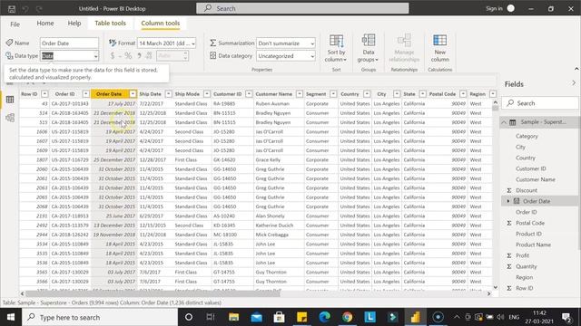
Task: Click title bar Search box
Action: click(302, 8)
